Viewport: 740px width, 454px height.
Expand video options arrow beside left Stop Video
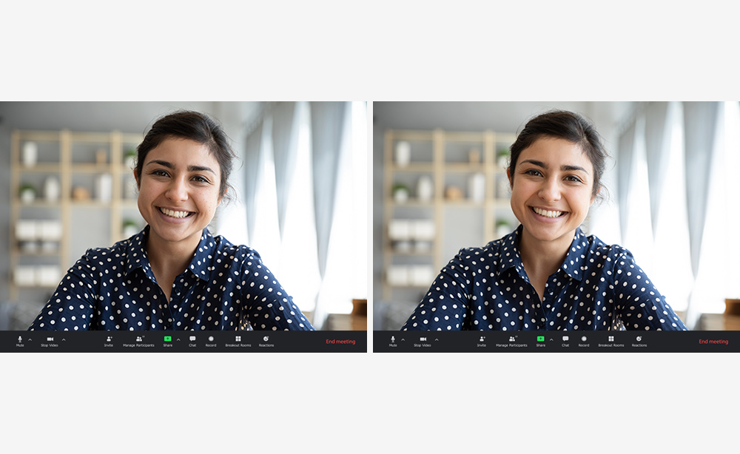pos(64,339)
